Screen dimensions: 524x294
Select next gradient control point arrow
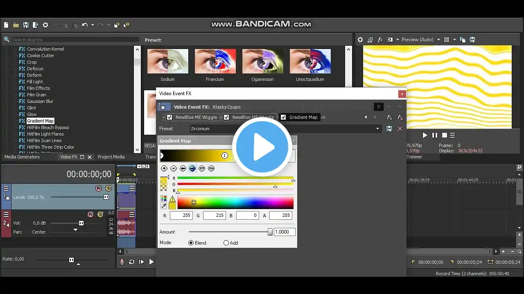point(192,168)
